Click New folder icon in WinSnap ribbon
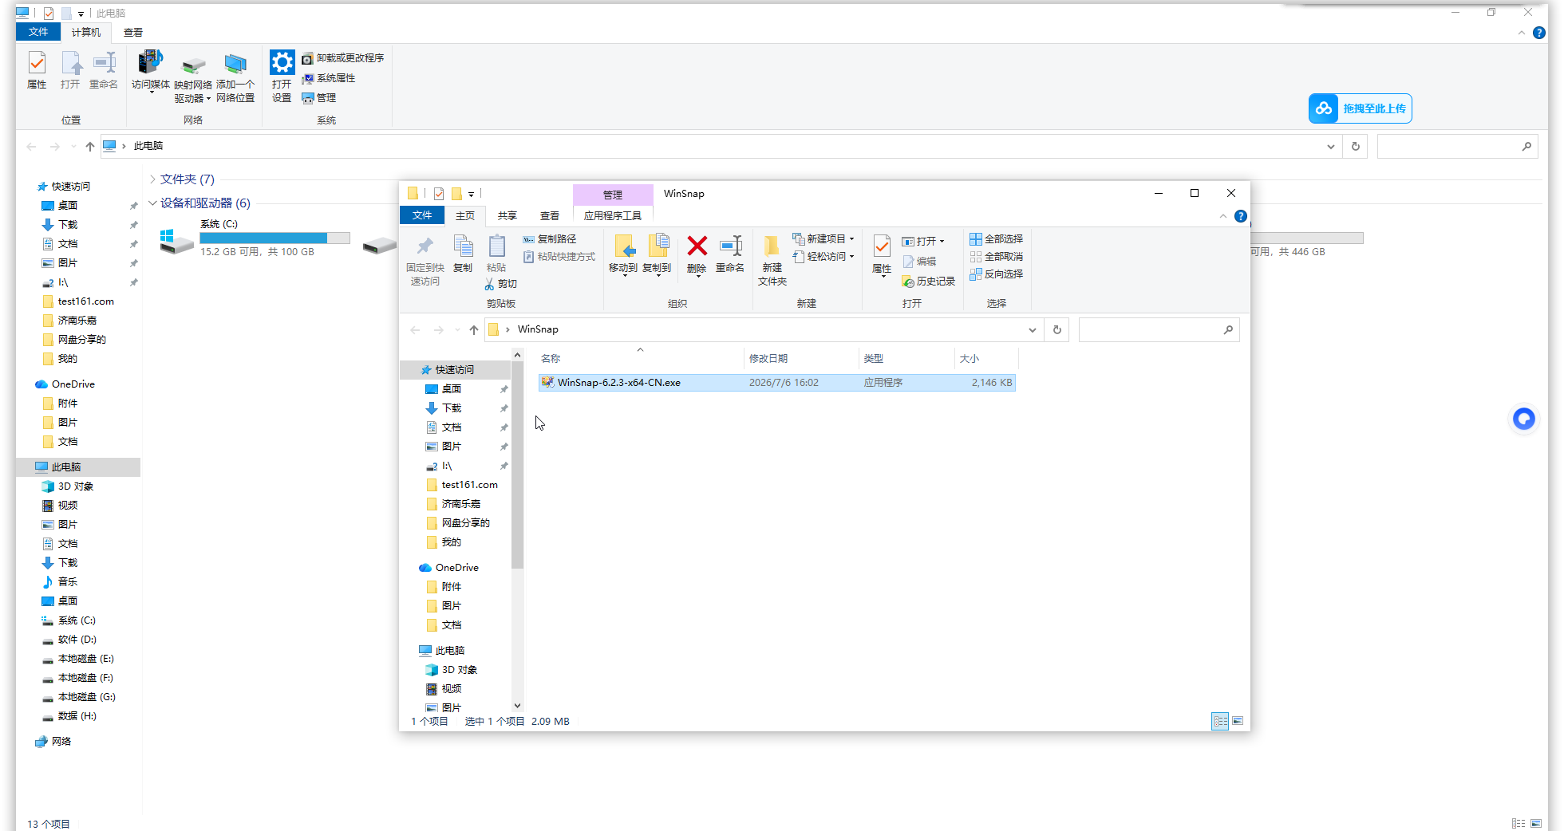The image size is (1564, 831). point(772,260)
